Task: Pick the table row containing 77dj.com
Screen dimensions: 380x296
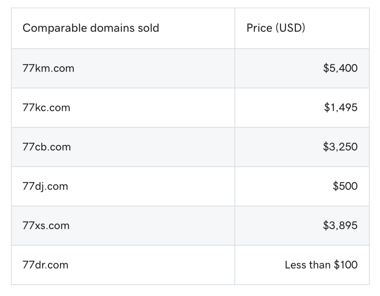Action: (190, 186)
